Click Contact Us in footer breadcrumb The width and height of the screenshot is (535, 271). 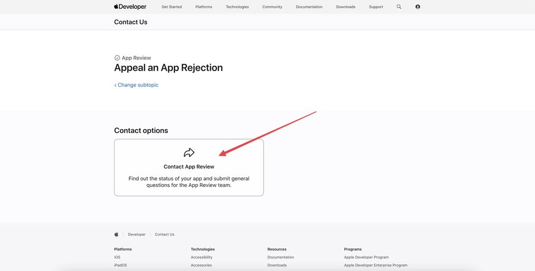164,234
